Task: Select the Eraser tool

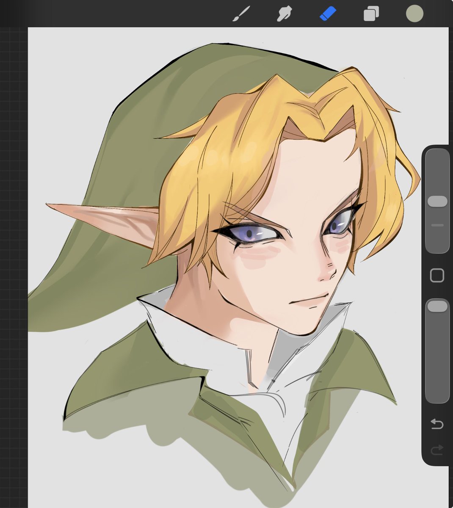Action: tap(328, 13)
